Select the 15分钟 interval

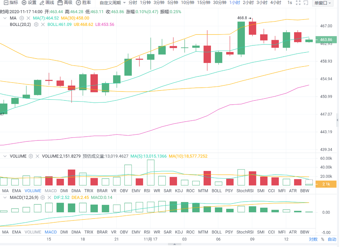pyautogui.click(x=204, y=3)
